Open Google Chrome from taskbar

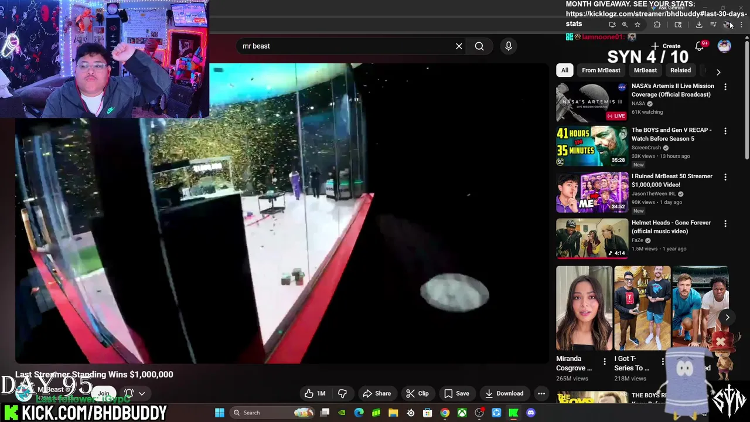click(445, 413)
